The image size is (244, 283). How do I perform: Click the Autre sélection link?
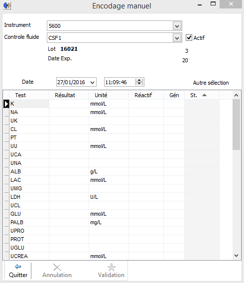coord(211,83)
